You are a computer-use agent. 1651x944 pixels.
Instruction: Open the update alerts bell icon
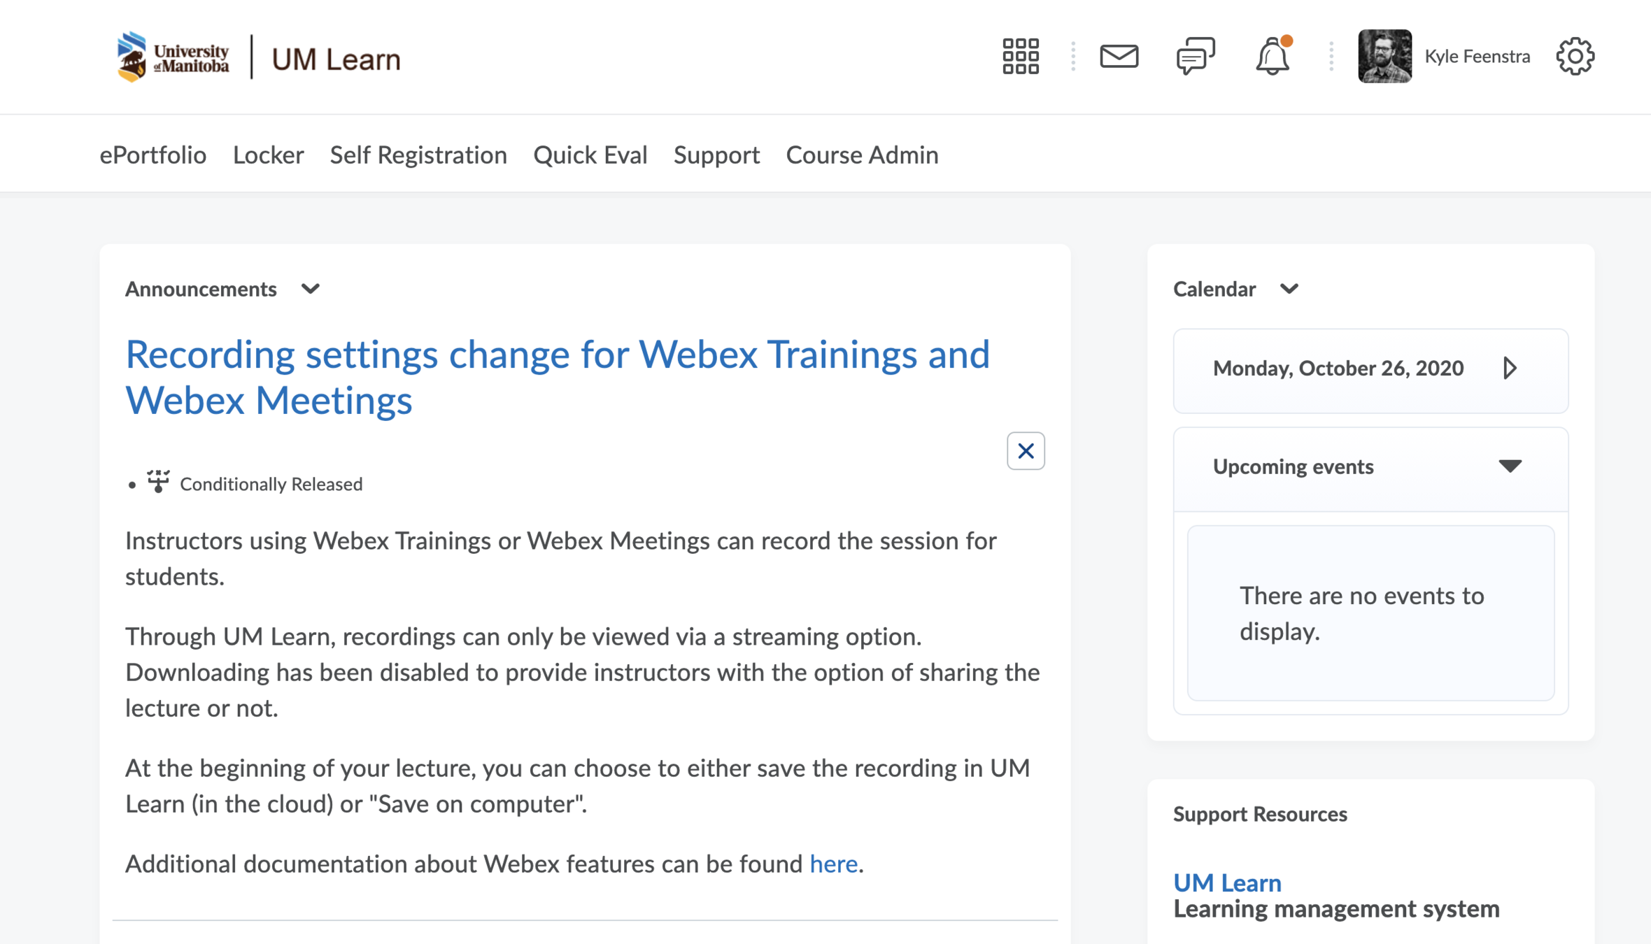pos(1272,56)
